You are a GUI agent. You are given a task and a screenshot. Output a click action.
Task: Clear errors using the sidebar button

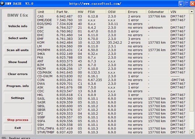pyautogui.click(x=18, y=74)
